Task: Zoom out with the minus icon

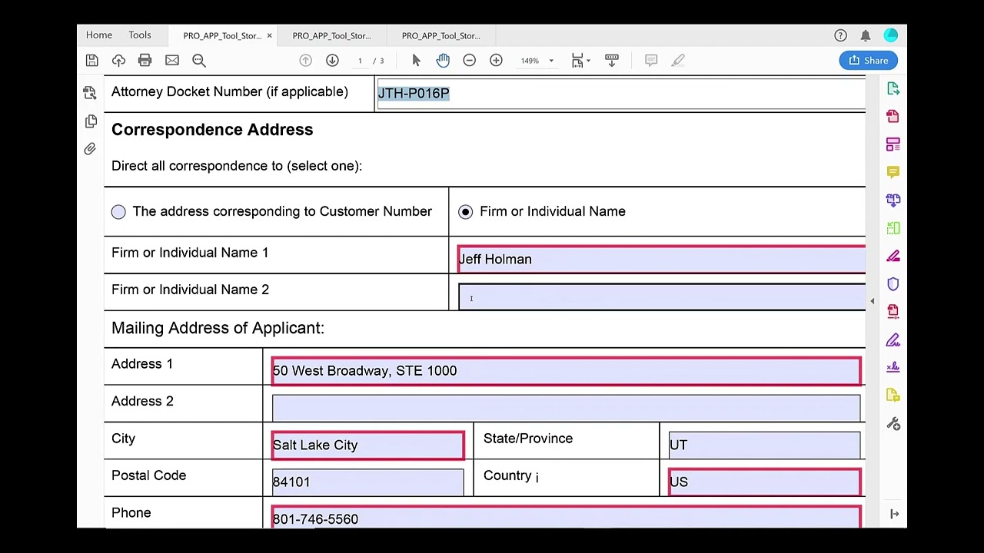Action: tap(469, 61)
